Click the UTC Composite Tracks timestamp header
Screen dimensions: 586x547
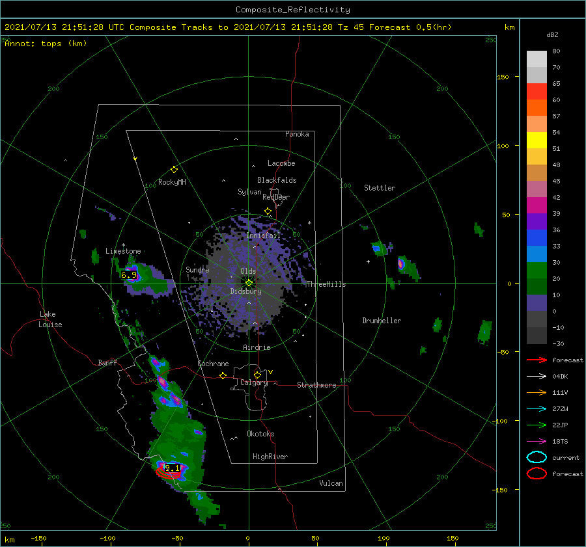point(228,27)
